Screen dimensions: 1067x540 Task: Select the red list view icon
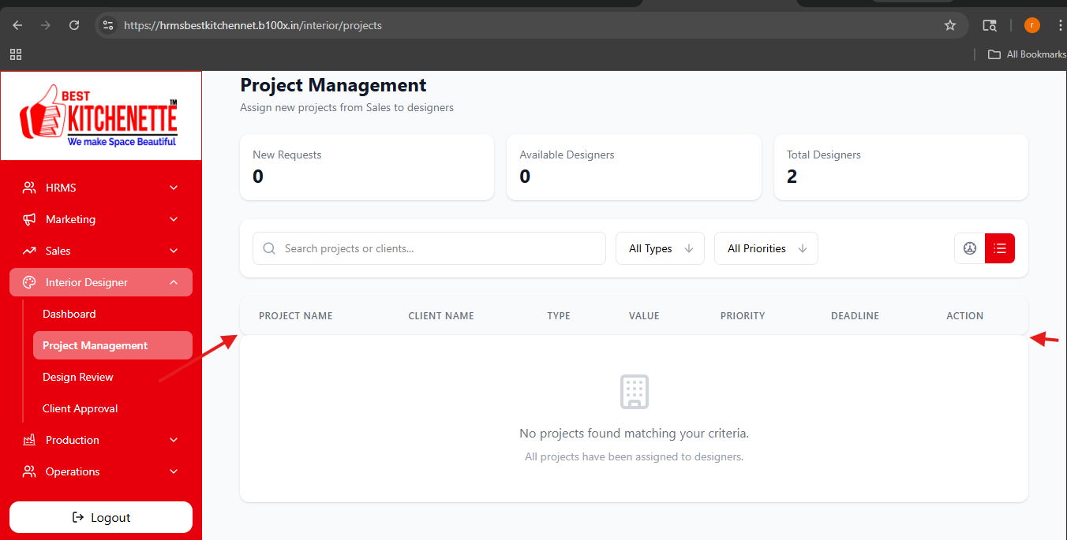pos(1000,248)
